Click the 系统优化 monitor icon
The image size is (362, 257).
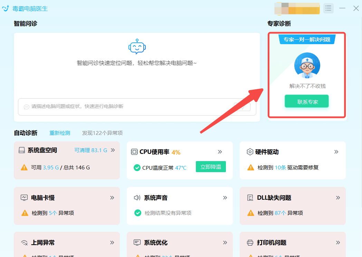(x=136, y=242)
